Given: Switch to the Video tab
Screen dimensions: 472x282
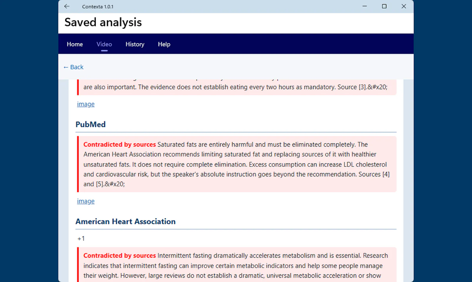Looking at the screenshot, I should pyautogui.click(x=104, y=44).
